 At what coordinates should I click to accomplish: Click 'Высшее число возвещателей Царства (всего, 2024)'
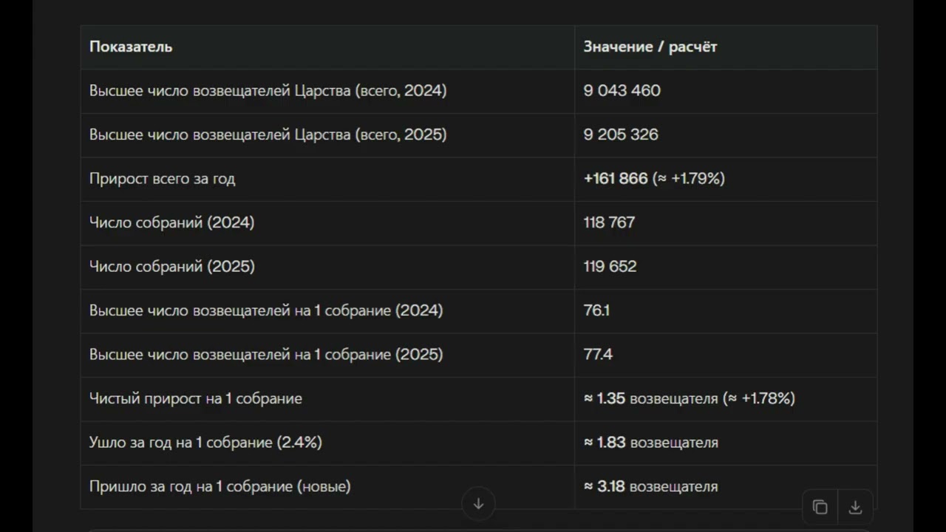click(268, 91)
